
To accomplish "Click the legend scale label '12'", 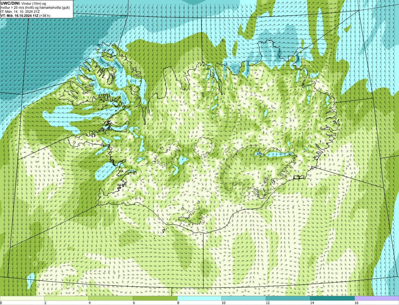I will (268, 303).
